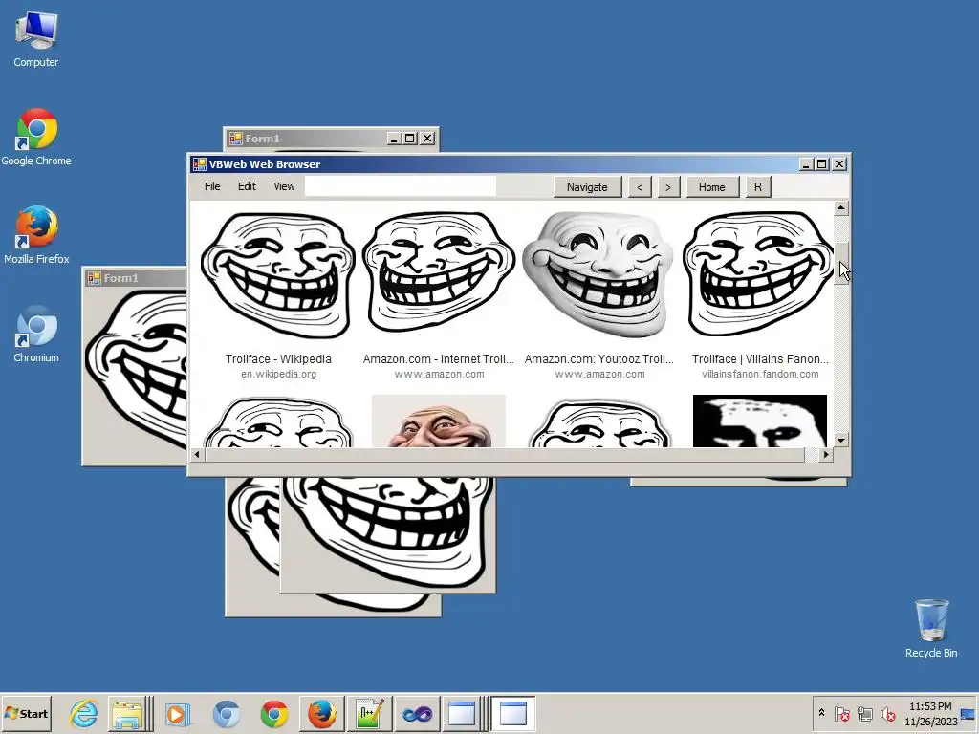Open Amazon.com Internet Troll image thumbnail
The width and height of the screenshot is (979, 734).
[x=438, y=272]
